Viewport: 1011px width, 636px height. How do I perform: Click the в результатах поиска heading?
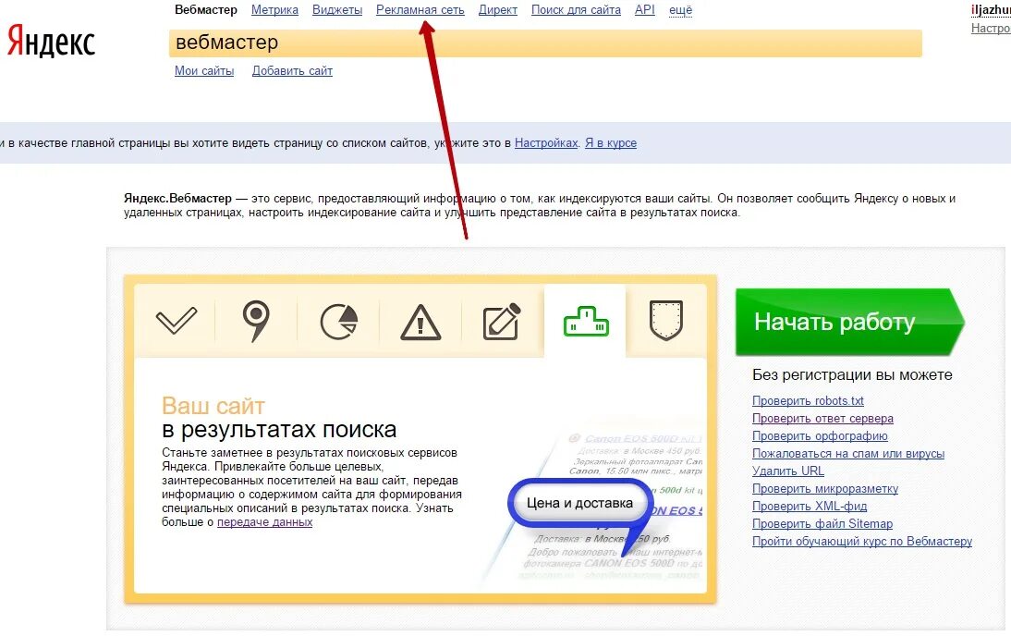point(279,430)
